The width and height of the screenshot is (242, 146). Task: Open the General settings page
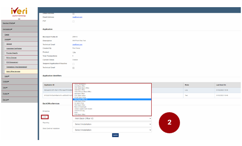pos(9,44)
